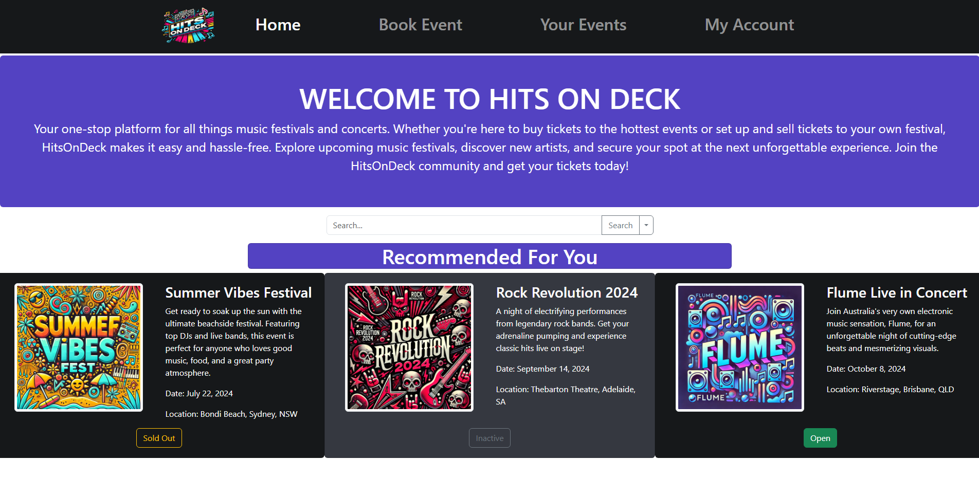Click the Sold Out status button
The width and height of the screenshot is (979, 478).
[159, 438]
